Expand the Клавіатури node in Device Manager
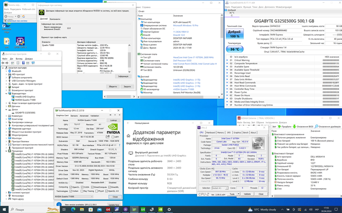 coord(6,116)
